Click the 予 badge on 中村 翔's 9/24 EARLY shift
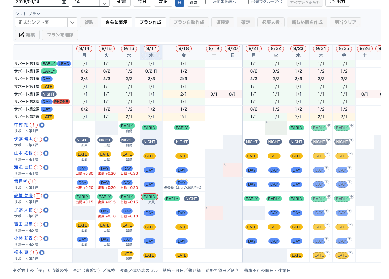This screenshot has width=389, height=279. 329,125
